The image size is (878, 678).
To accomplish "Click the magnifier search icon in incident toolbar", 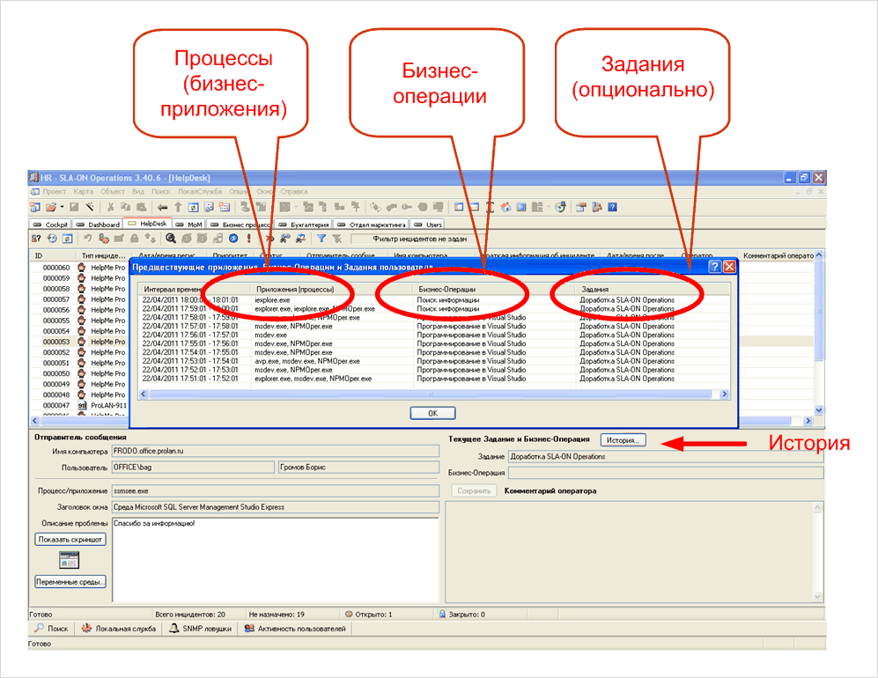I will (171, 238).
